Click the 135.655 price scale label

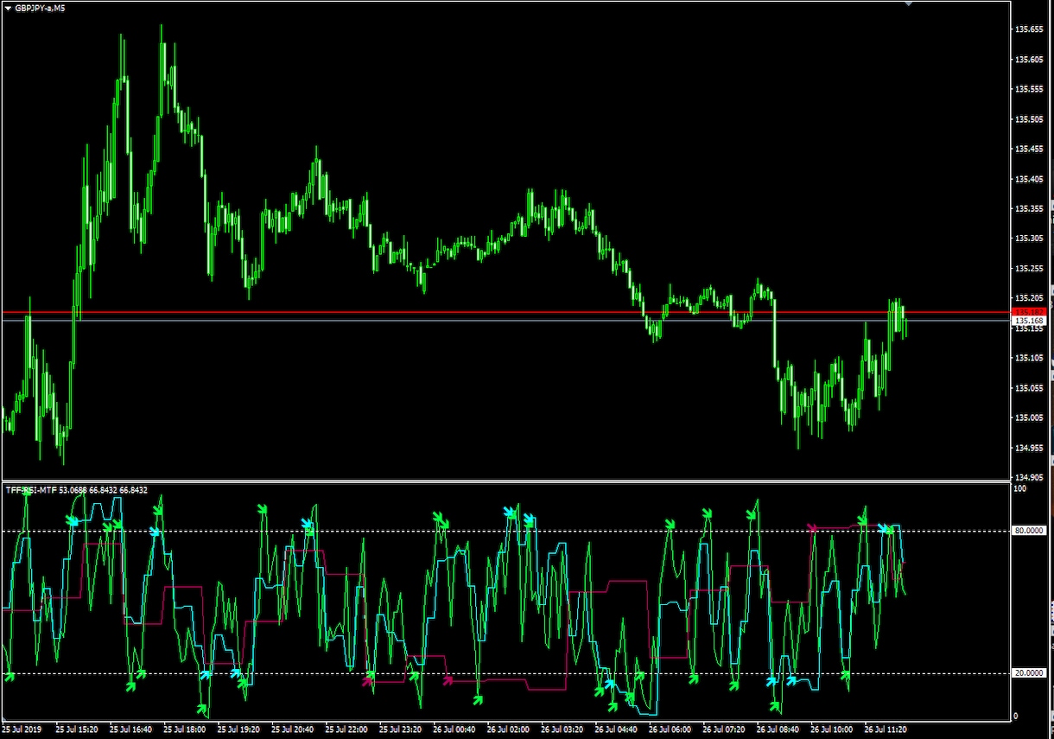(1028, 29)
